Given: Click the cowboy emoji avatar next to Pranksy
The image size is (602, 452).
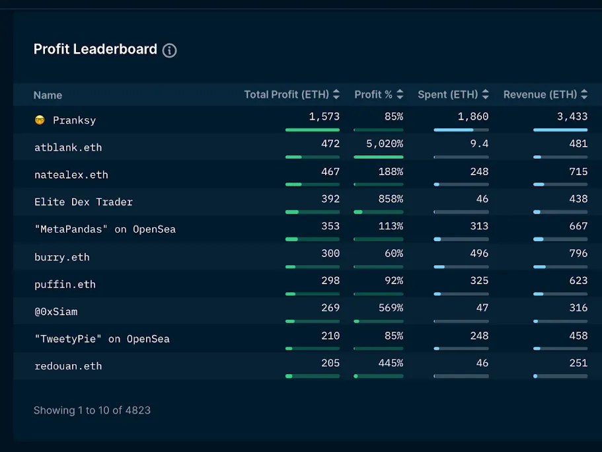Looking at the screenshot, I should point(39,120).
